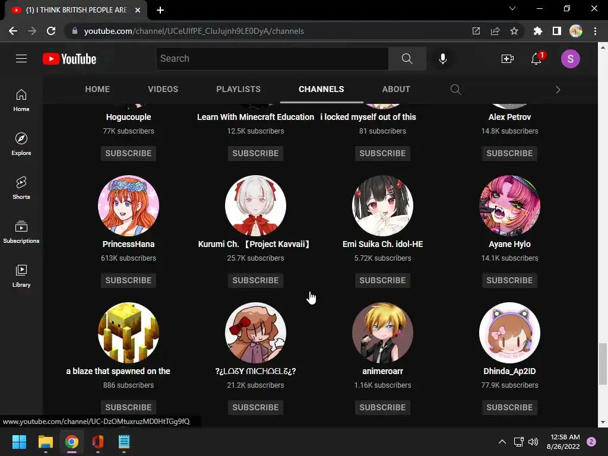Viewport: 608px width, 456px height.
Task: Open the tab search chevron
Action: pos(512,8)
